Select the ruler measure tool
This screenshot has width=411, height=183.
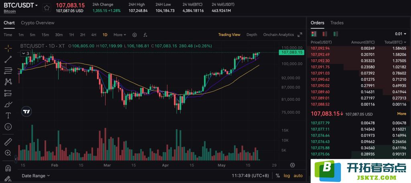[8, 142]
